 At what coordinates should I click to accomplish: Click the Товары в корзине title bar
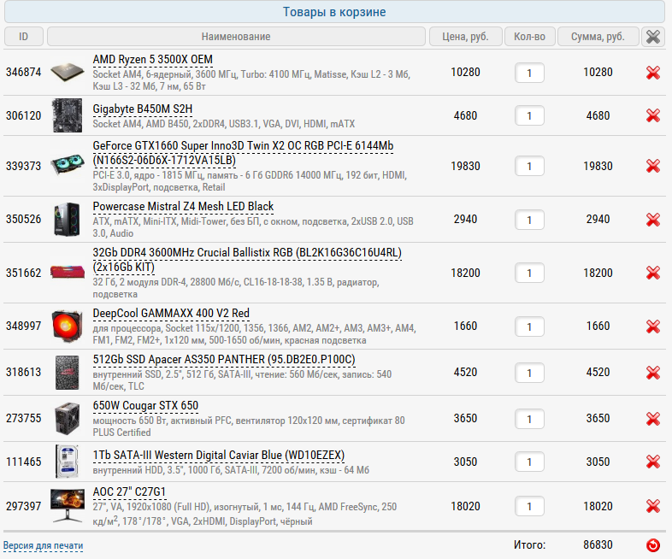pyautogui.click(x=334, y=12)
